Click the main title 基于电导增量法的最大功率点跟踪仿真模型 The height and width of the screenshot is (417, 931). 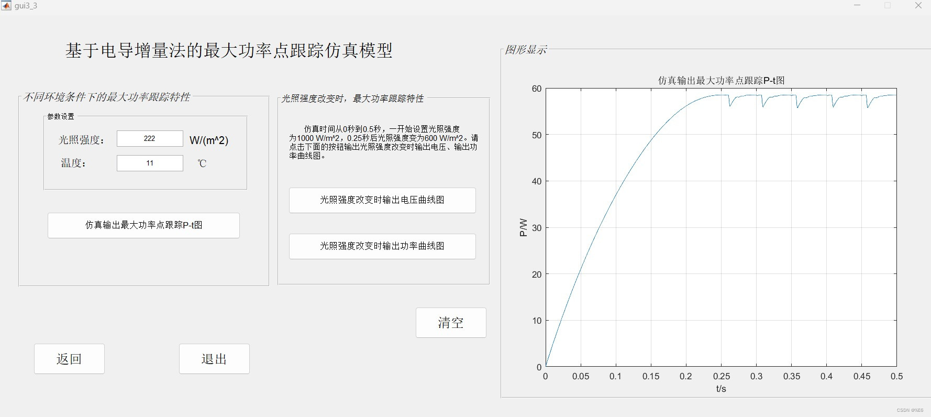[229, 50]
